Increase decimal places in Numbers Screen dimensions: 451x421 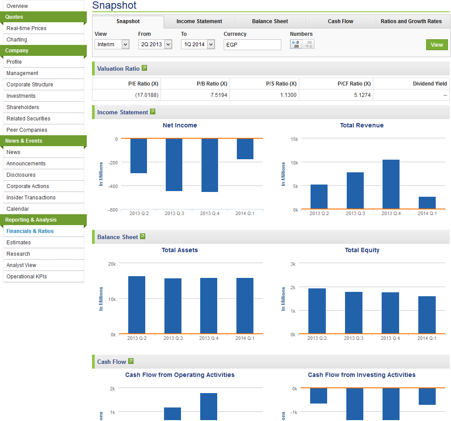296,44
